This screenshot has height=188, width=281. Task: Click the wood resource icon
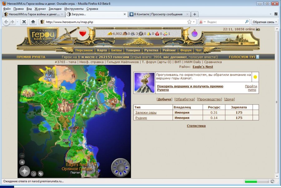tap(125, 34)
